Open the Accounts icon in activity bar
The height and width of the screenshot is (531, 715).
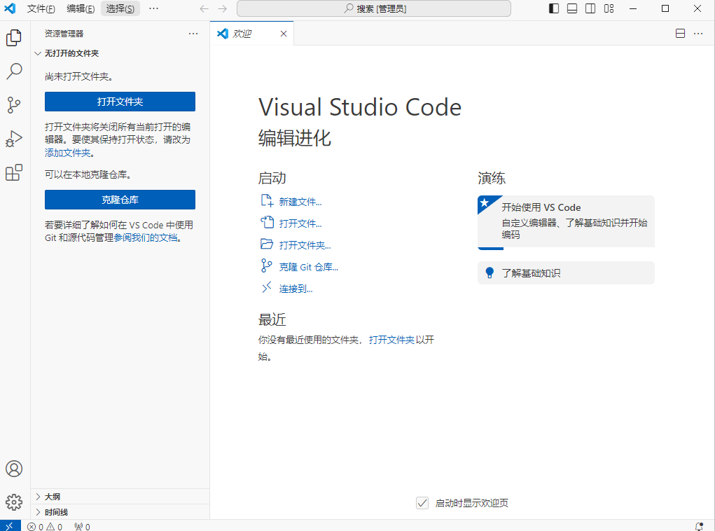14,469
